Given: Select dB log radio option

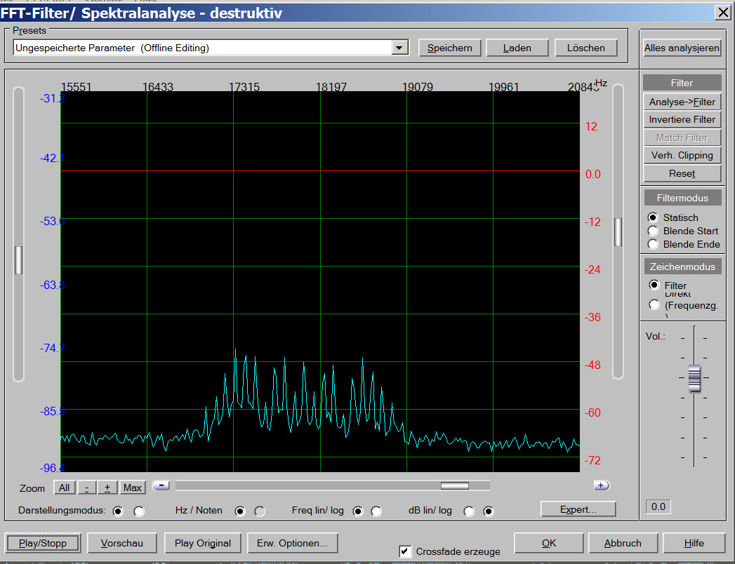Looking at the screenshot, I should [489, 511].
